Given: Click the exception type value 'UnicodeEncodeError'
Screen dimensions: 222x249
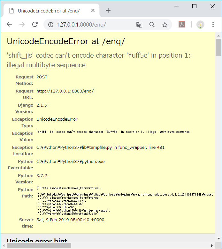Looking at the screenshot, I should (57, 119).
